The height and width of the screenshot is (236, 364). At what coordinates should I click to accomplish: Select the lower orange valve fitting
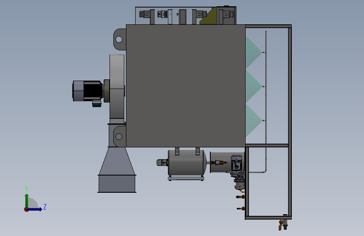(x=241, y=209)
